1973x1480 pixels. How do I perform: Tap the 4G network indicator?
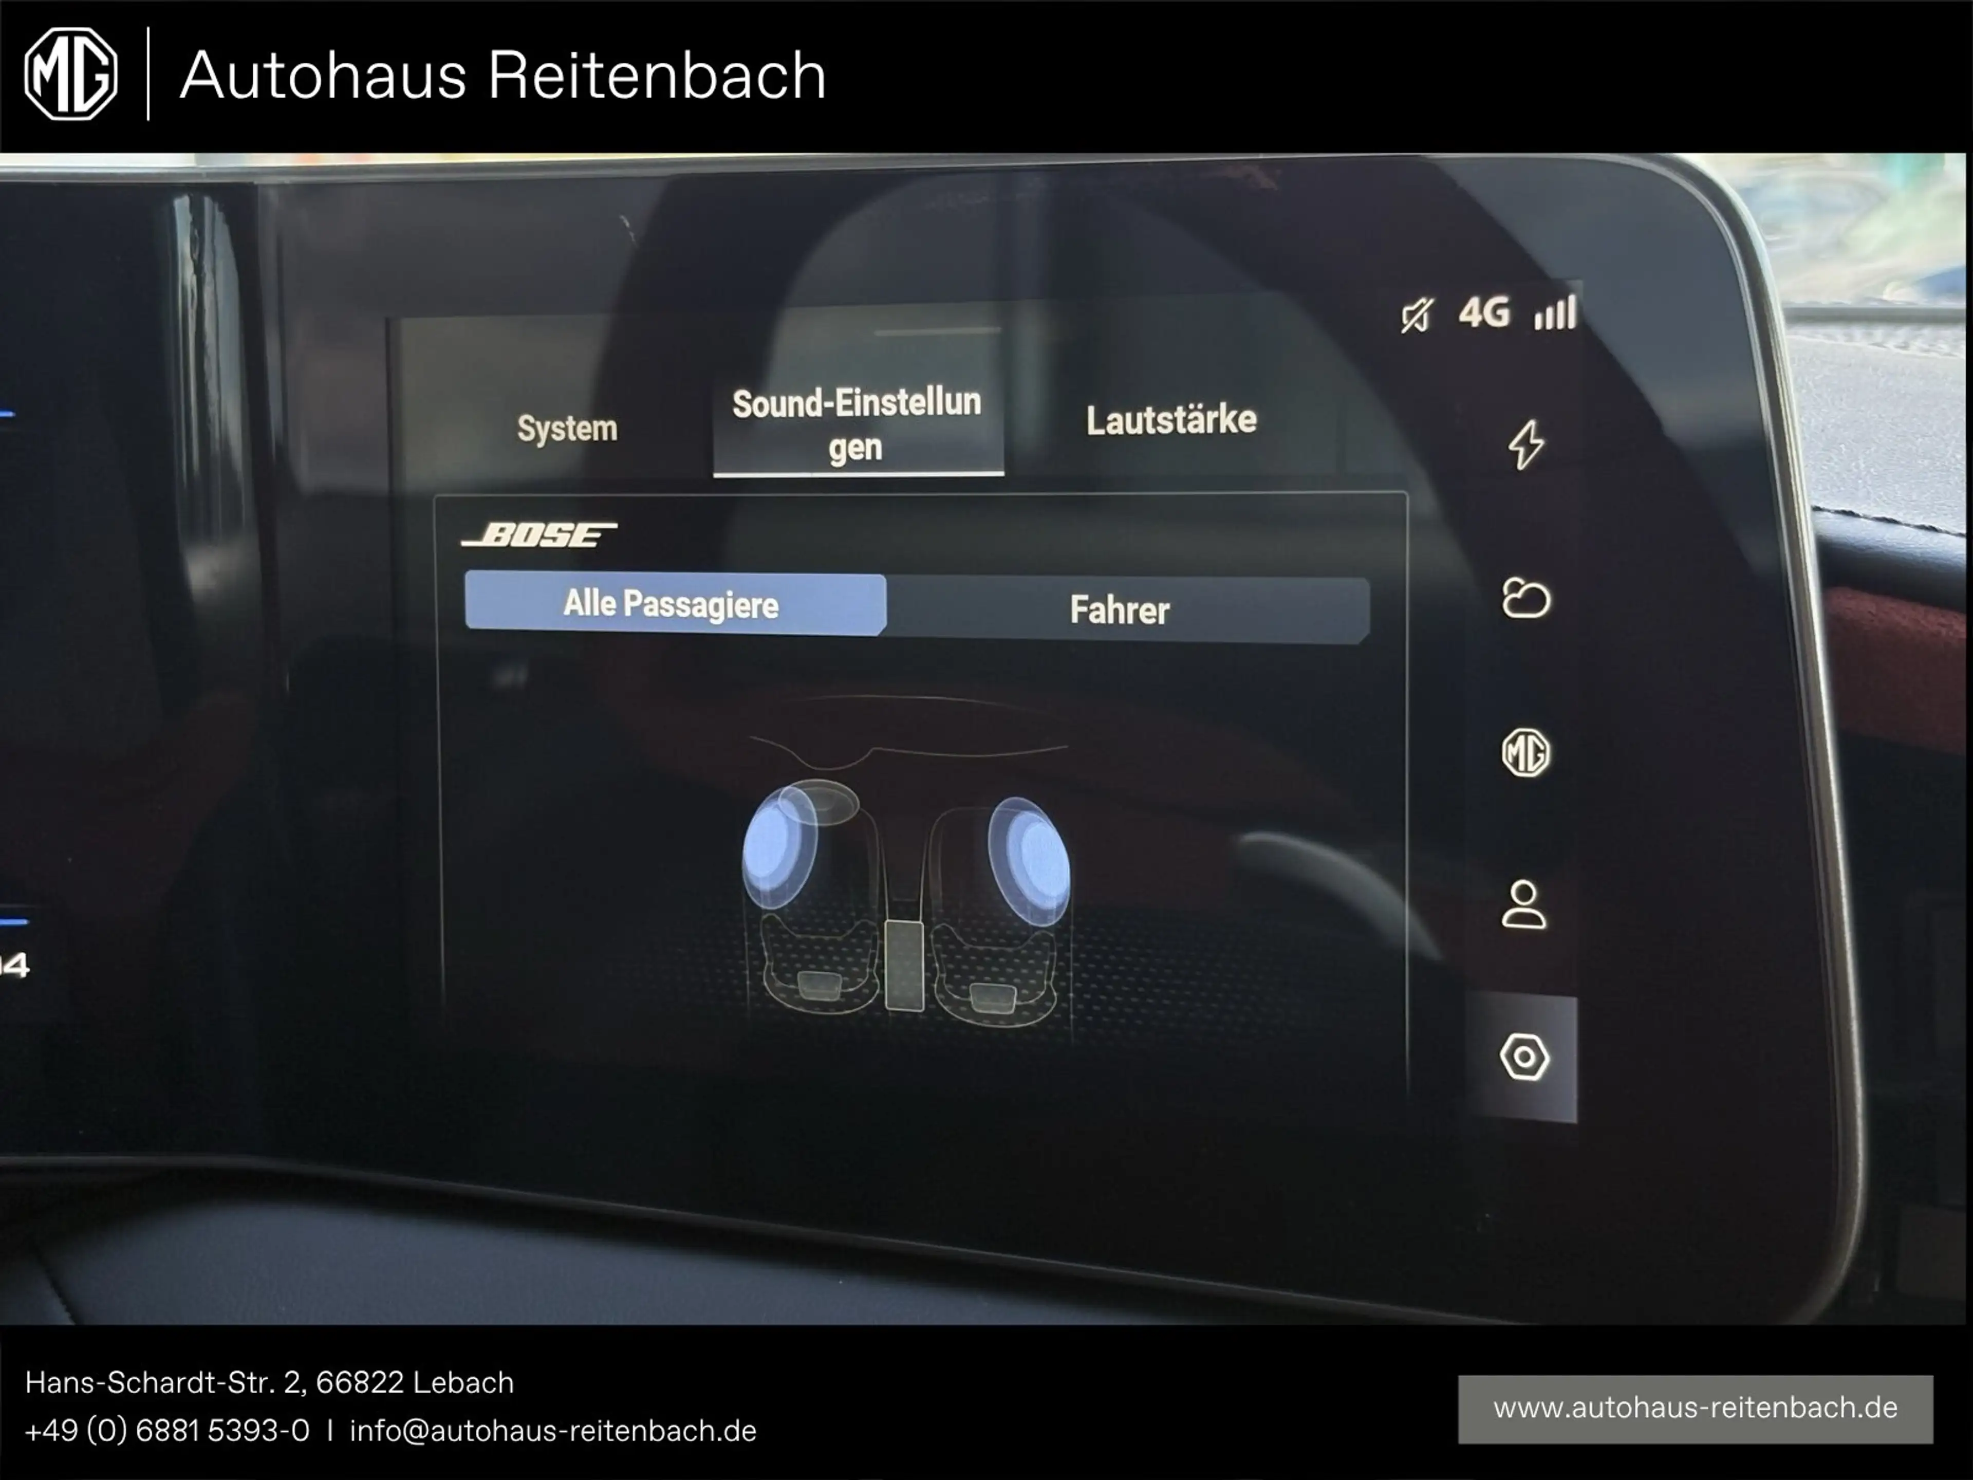click(x=1485, y=313)
